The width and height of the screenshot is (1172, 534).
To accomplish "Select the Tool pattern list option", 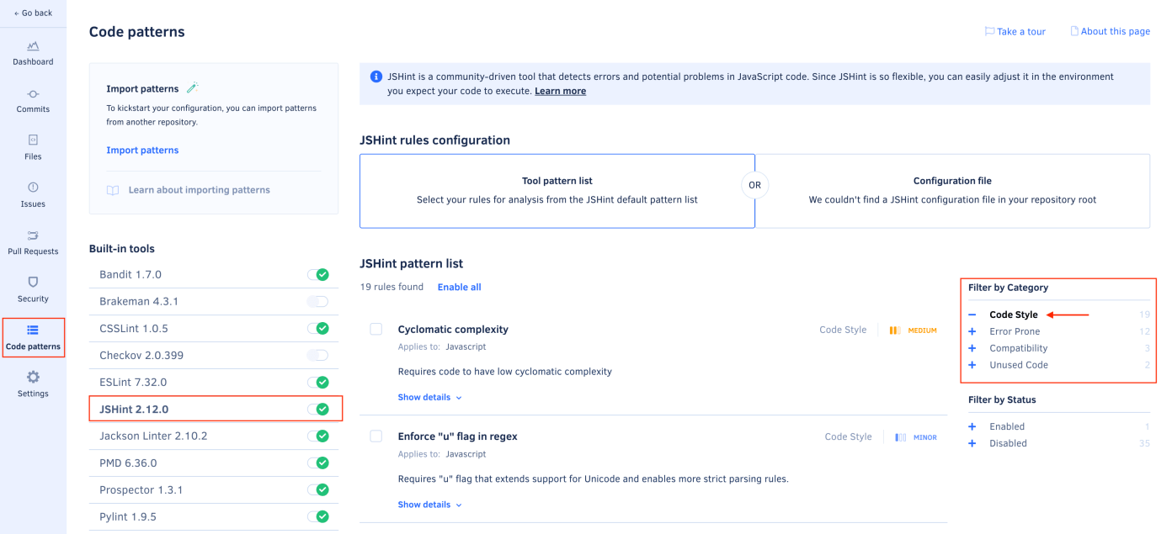I will 557,191.
